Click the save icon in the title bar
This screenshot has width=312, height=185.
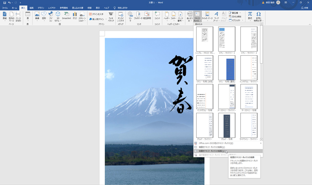(4, 3)
